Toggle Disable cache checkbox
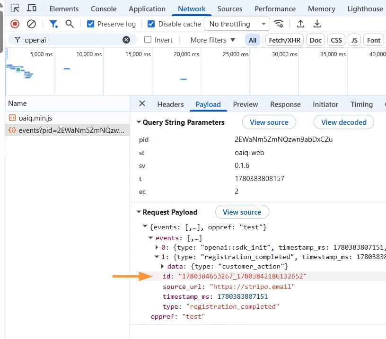 [151, 24]
